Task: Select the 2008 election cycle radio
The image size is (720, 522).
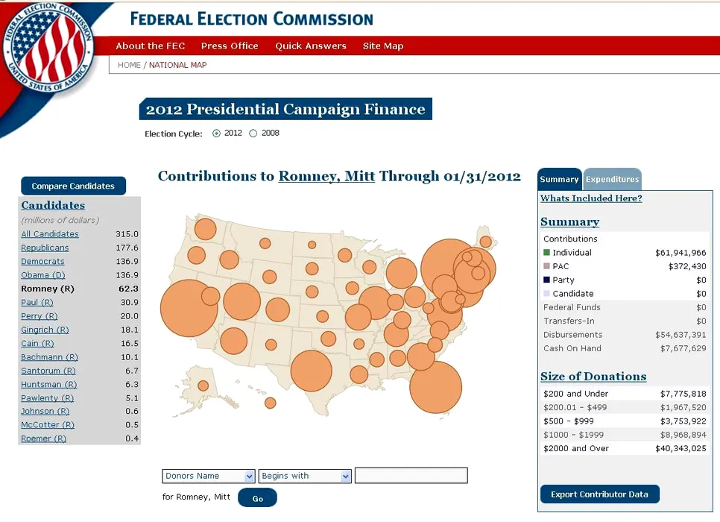Action: [253, 133]
